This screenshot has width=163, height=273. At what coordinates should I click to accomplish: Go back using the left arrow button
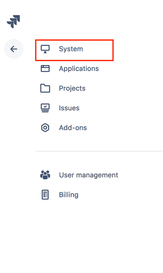(x=14, y=49)
